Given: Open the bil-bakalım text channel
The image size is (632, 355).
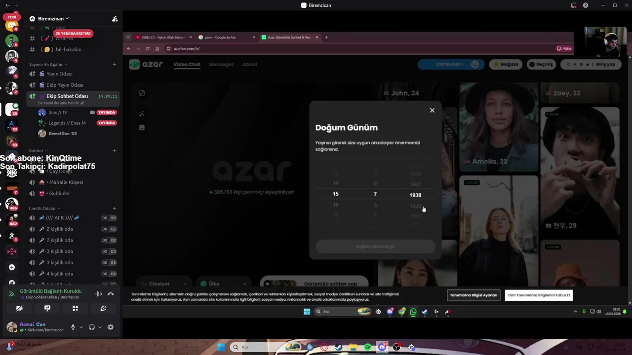Looking at the screenshot, I should pyautogui.click(x=73, y=49).
